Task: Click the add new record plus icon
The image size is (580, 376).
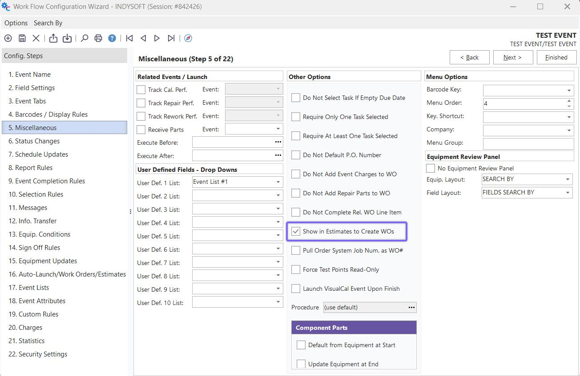Action: (x=8, y=38)
